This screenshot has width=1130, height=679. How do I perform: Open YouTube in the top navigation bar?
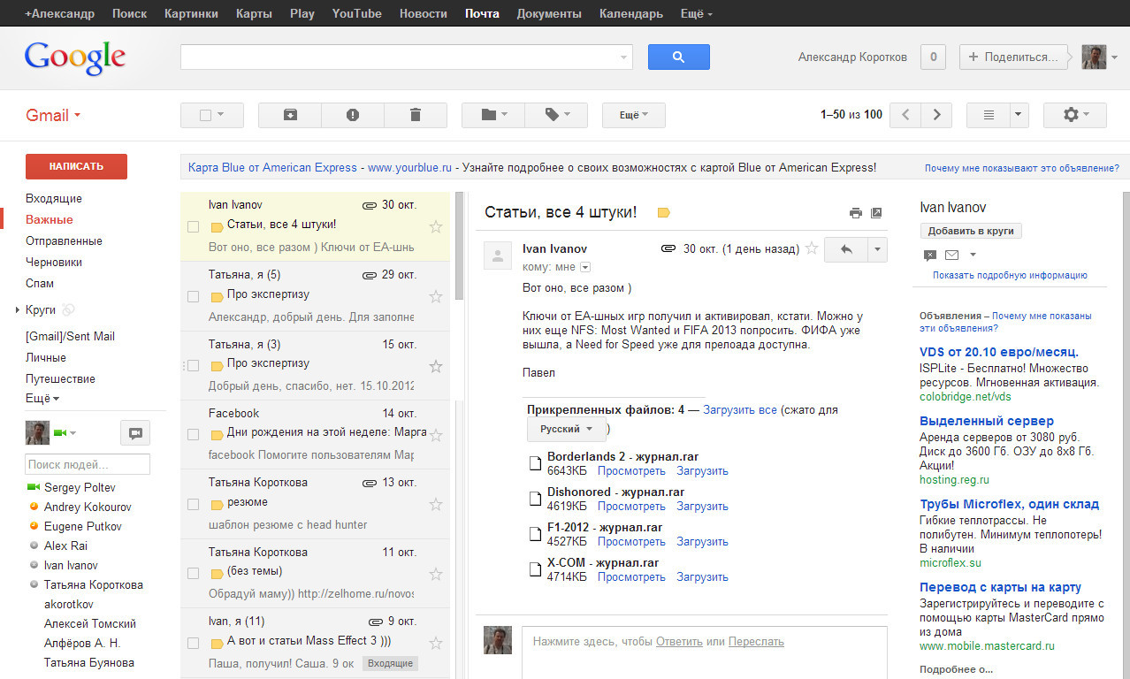point(356,13)
